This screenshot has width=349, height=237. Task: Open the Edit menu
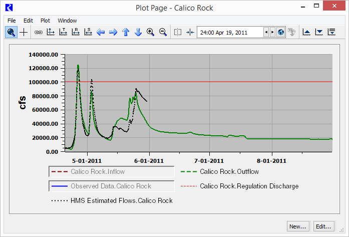28,21
